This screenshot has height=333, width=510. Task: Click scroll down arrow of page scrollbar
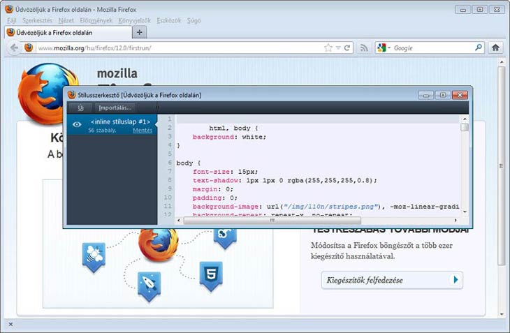tap(501, 314)
